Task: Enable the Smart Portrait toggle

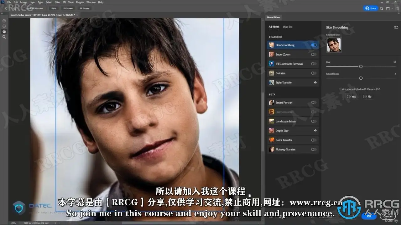Action: click(x=314, y=102)
